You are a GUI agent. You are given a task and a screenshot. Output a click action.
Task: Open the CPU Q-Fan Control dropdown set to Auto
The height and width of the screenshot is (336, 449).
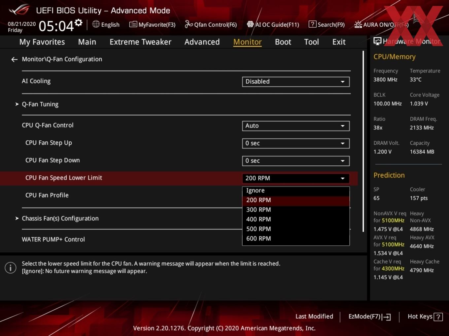296,126
